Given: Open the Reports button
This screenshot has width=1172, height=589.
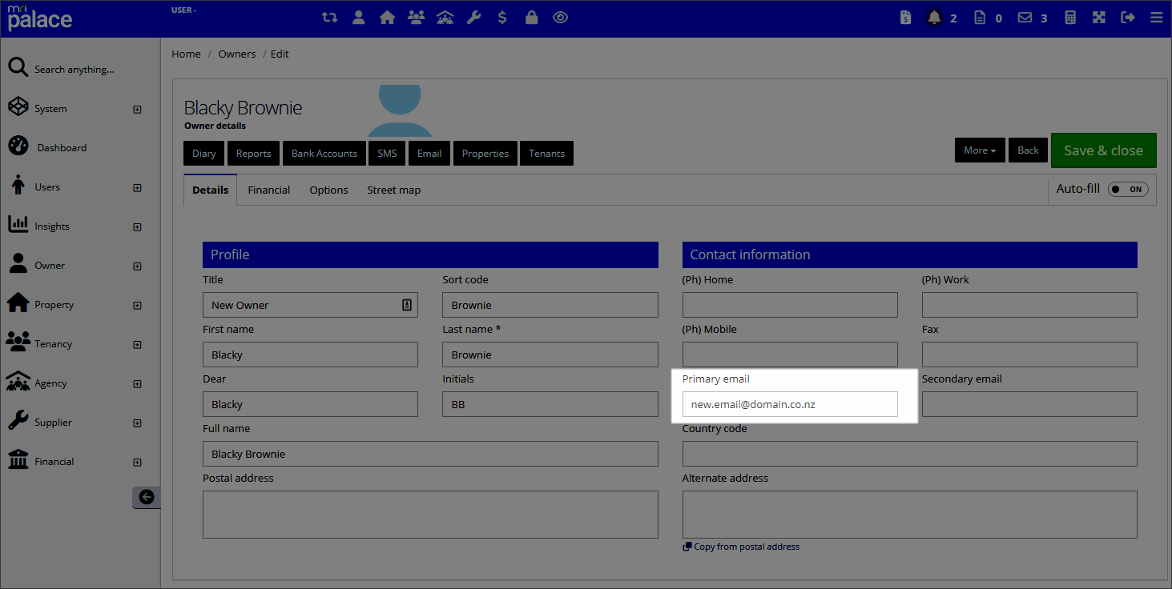Looking at the screenshot, I should point(254,153).
